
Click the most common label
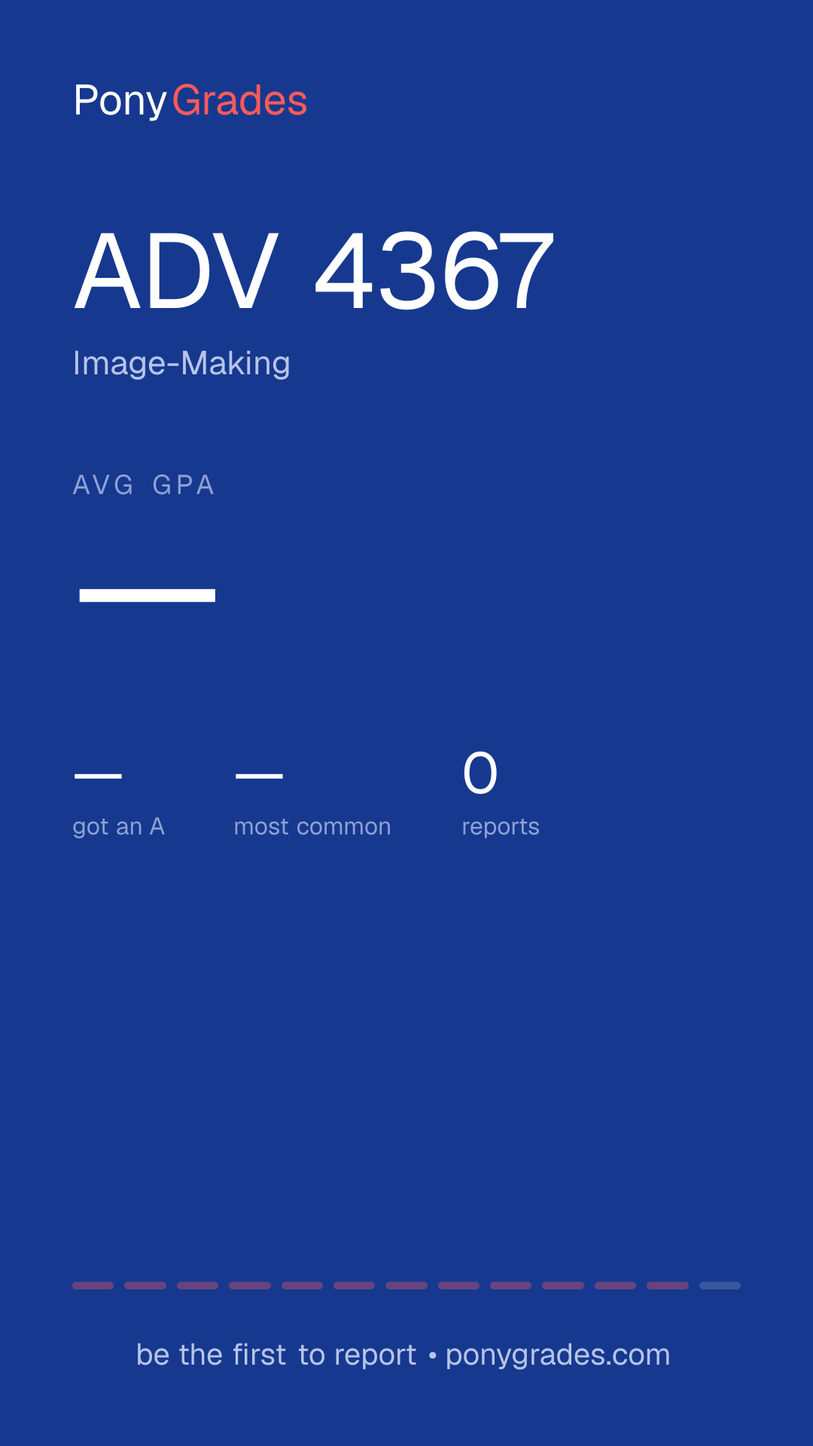pos(312,827)
